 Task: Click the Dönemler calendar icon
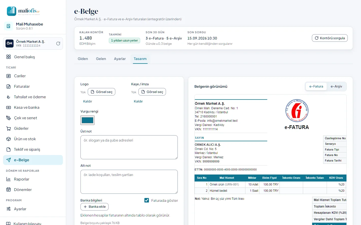tap(9, 190)
